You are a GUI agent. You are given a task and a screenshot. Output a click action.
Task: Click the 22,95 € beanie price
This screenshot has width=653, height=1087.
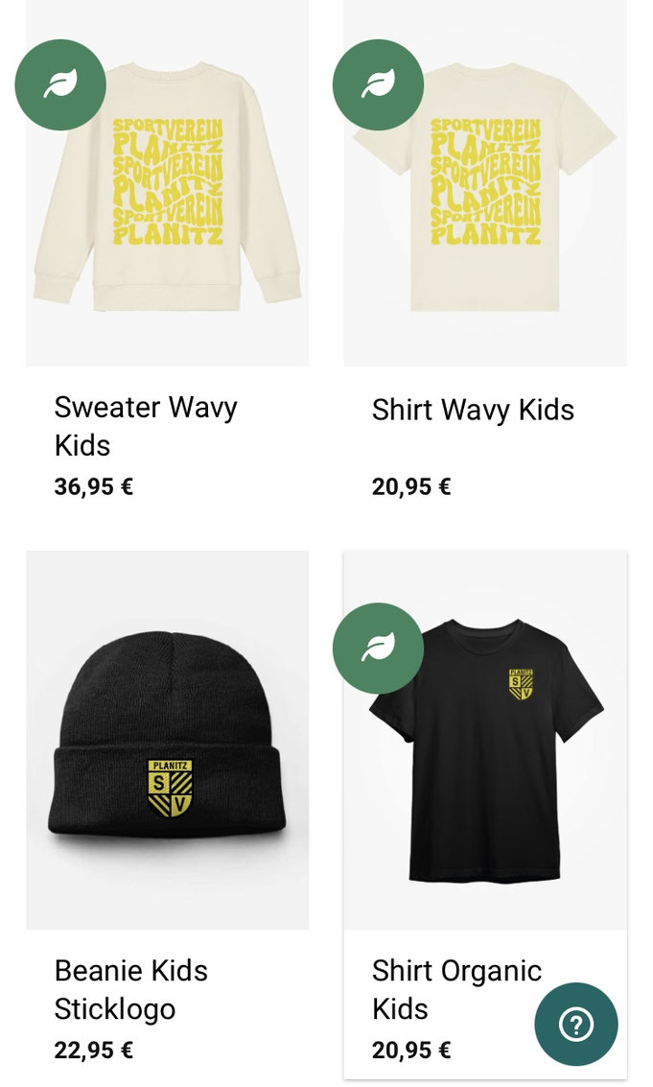tap(93, 1050)
